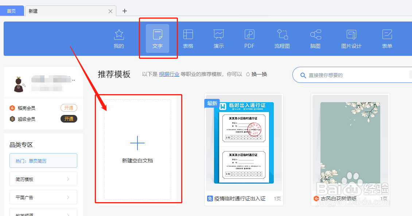
Task: Select the PDF module icon
Action: [x=249, y=38]
